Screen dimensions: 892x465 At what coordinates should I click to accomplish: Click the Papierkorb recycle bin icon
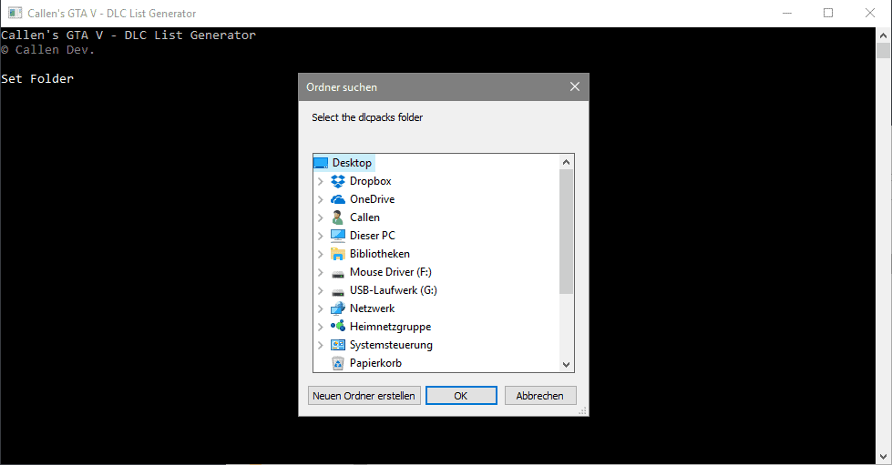[338, 363]
